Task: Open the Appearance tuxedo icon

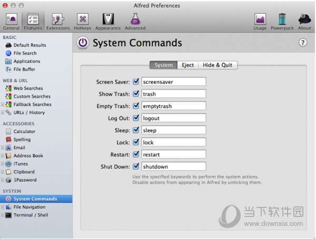Action: [108, 19]
